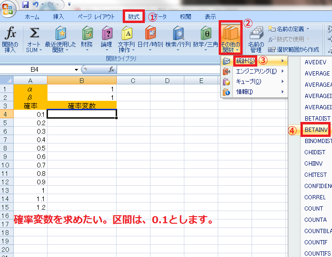Select column C header
332x257 pixels.
click(x=133, y=81)
